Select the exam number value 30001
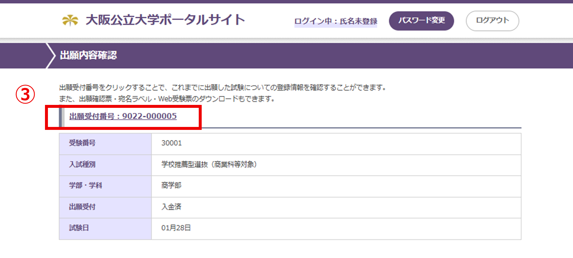The height and width of the screenshot is (258, 573). (x=171, y=143)
